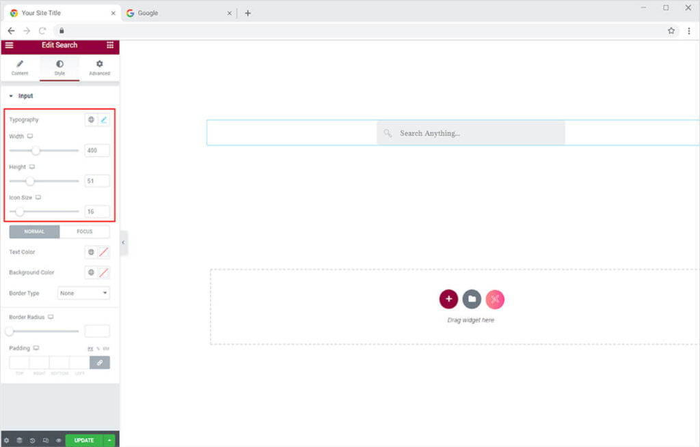700x447 pixels.
Task: Open the Elementor hamburger menu
Action: coord(9,45)
